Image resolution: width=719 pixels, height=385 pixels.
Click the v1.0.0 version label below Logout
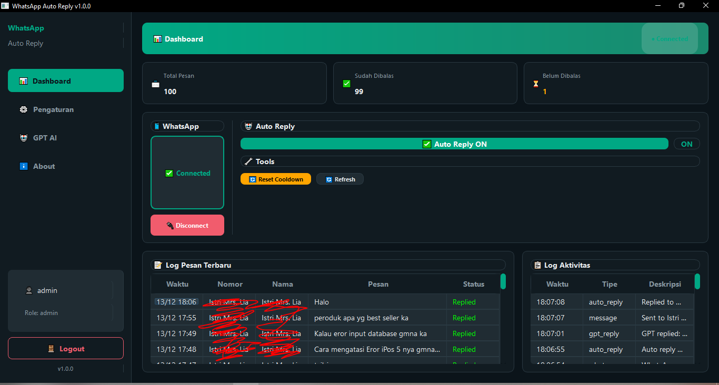[x=66, y=369]
